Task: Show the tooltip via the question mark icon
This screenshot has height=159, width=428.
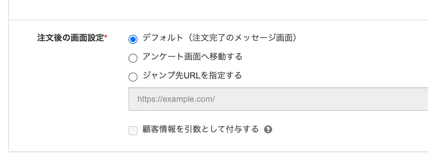Action: (268, 130)
